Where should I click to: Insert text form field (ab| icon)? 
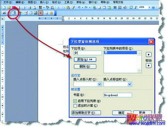pos(4,13)
